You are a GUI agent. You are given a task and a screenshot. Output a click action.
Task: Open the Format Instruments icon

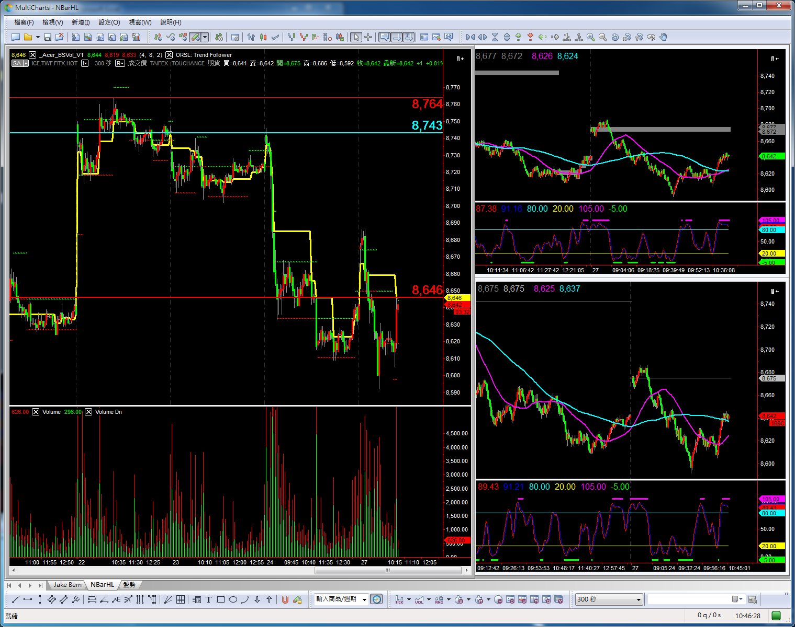click(219, 37)
